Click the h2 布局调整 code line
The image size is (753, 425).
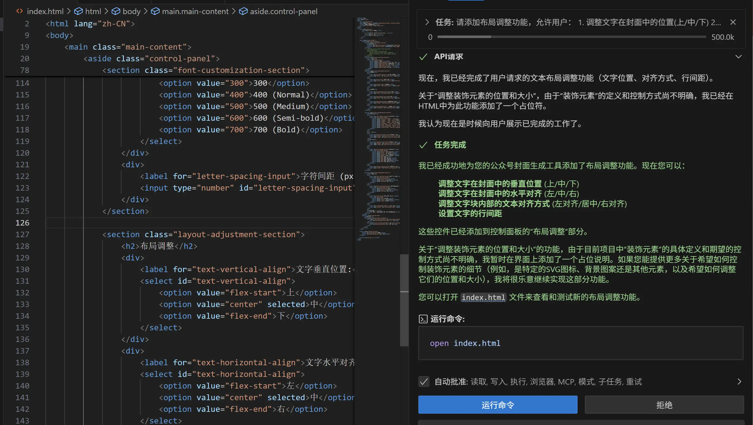point(159,246)
